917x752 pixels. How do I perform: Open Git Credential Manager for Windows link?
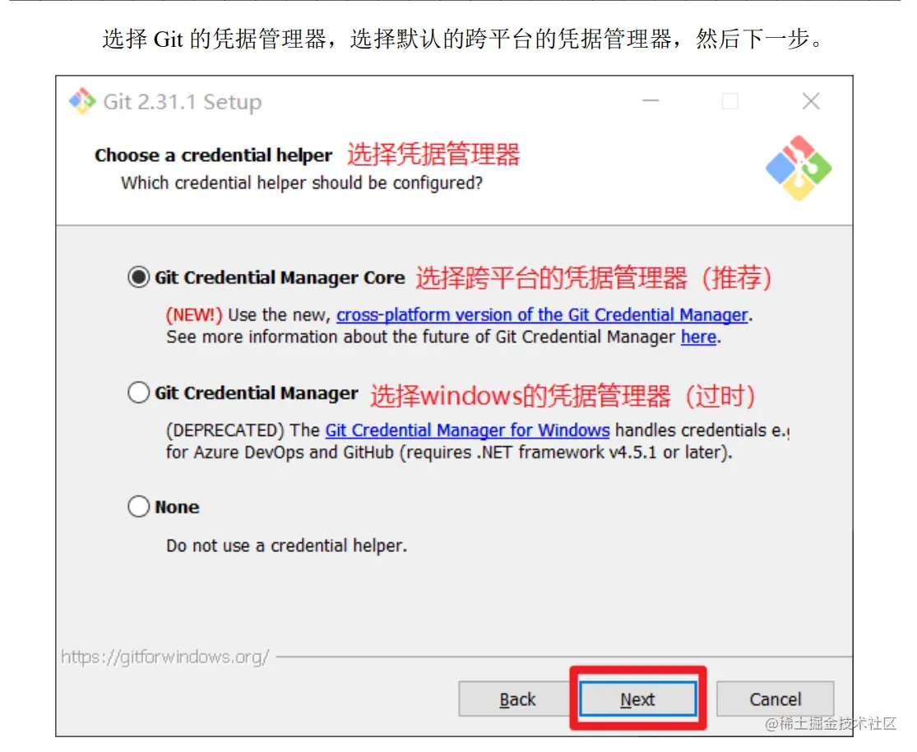coord(467,430)
